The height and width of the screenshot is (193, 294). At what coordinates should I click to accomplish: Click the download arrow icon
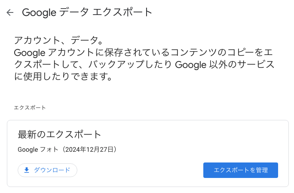tap(27, 170)
